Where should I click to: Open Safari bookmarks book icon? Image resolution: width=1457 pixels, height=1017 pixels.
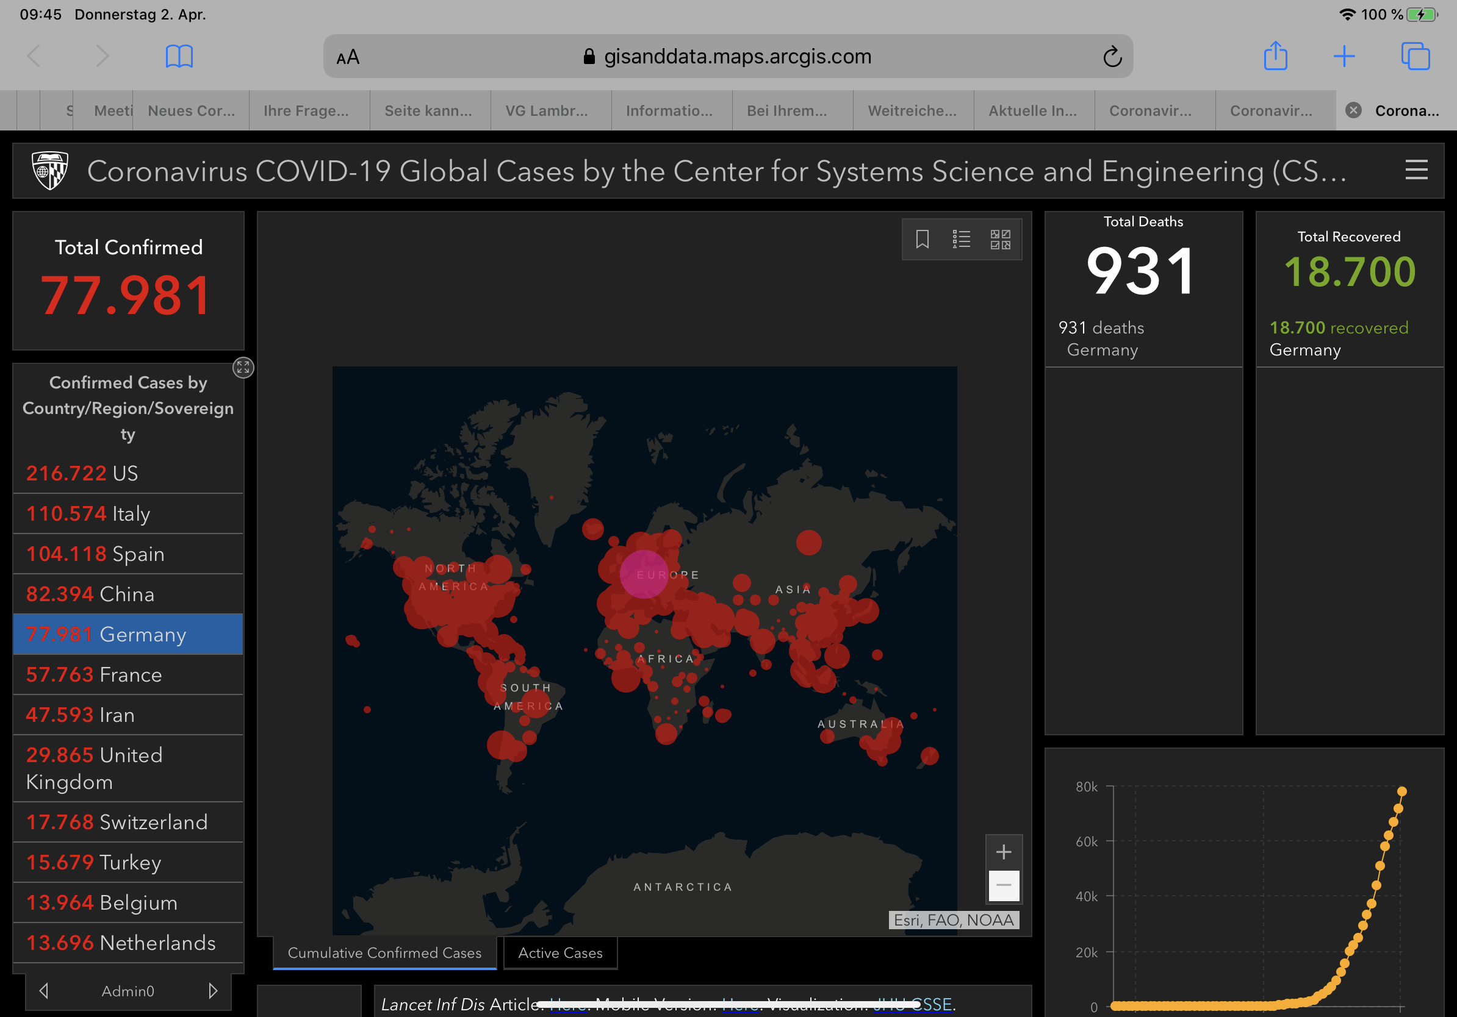[179, 57]
